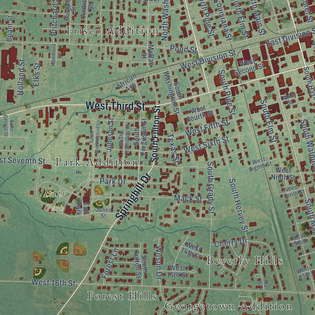Click the Forest Hills neighborhood label

pos(122,296)
